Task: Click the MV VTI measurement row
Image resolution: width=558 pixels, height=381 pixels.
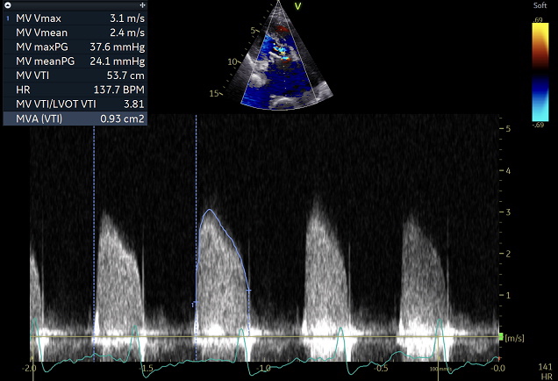Action: (75, 75)
